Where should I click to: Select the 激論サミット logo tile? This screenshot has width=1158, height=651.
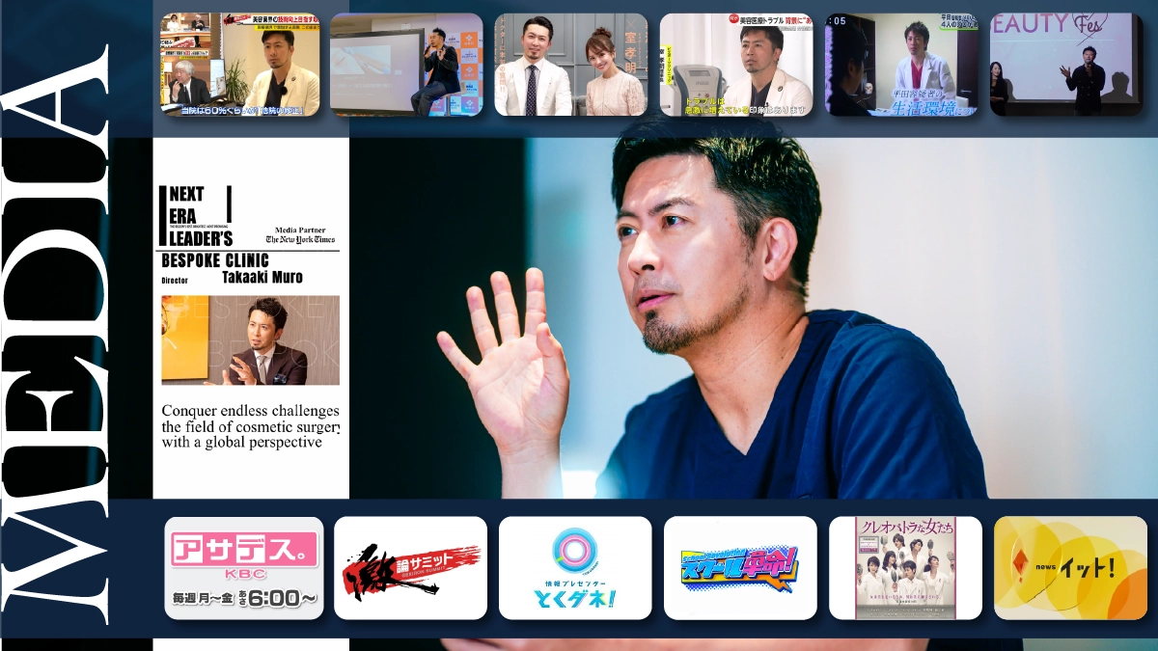point(410,568)
